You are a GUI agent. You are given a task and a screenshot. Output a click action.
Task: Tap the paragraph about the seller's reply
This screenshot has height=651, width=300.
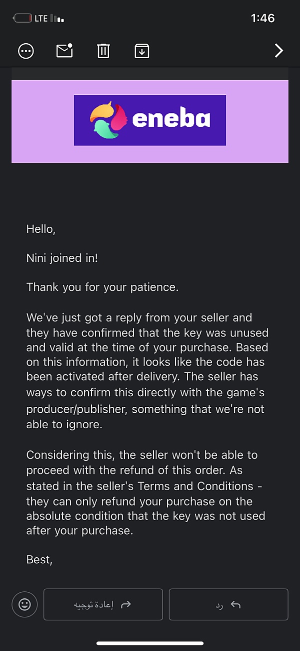[147, 371]
